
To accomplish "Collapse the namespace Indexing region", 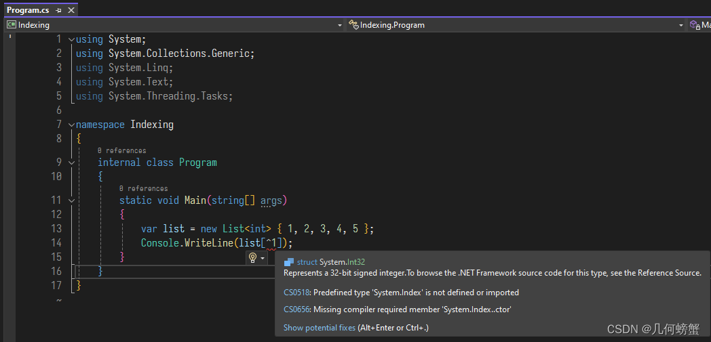I will tap(71, 125).
